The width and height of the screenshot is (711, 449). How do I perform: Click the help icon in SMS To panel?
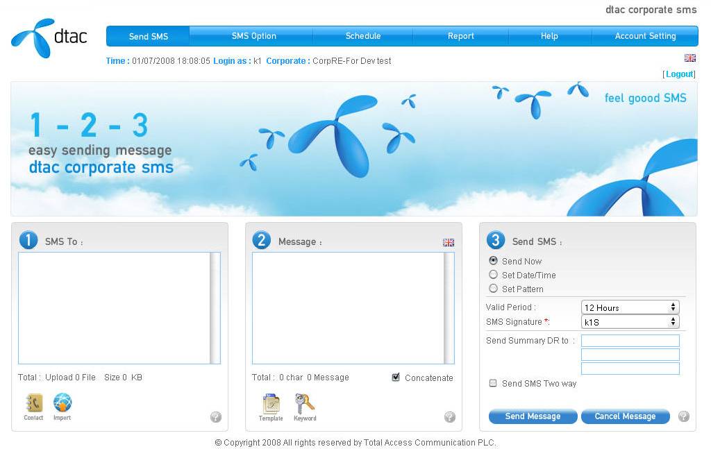(216, 417)
